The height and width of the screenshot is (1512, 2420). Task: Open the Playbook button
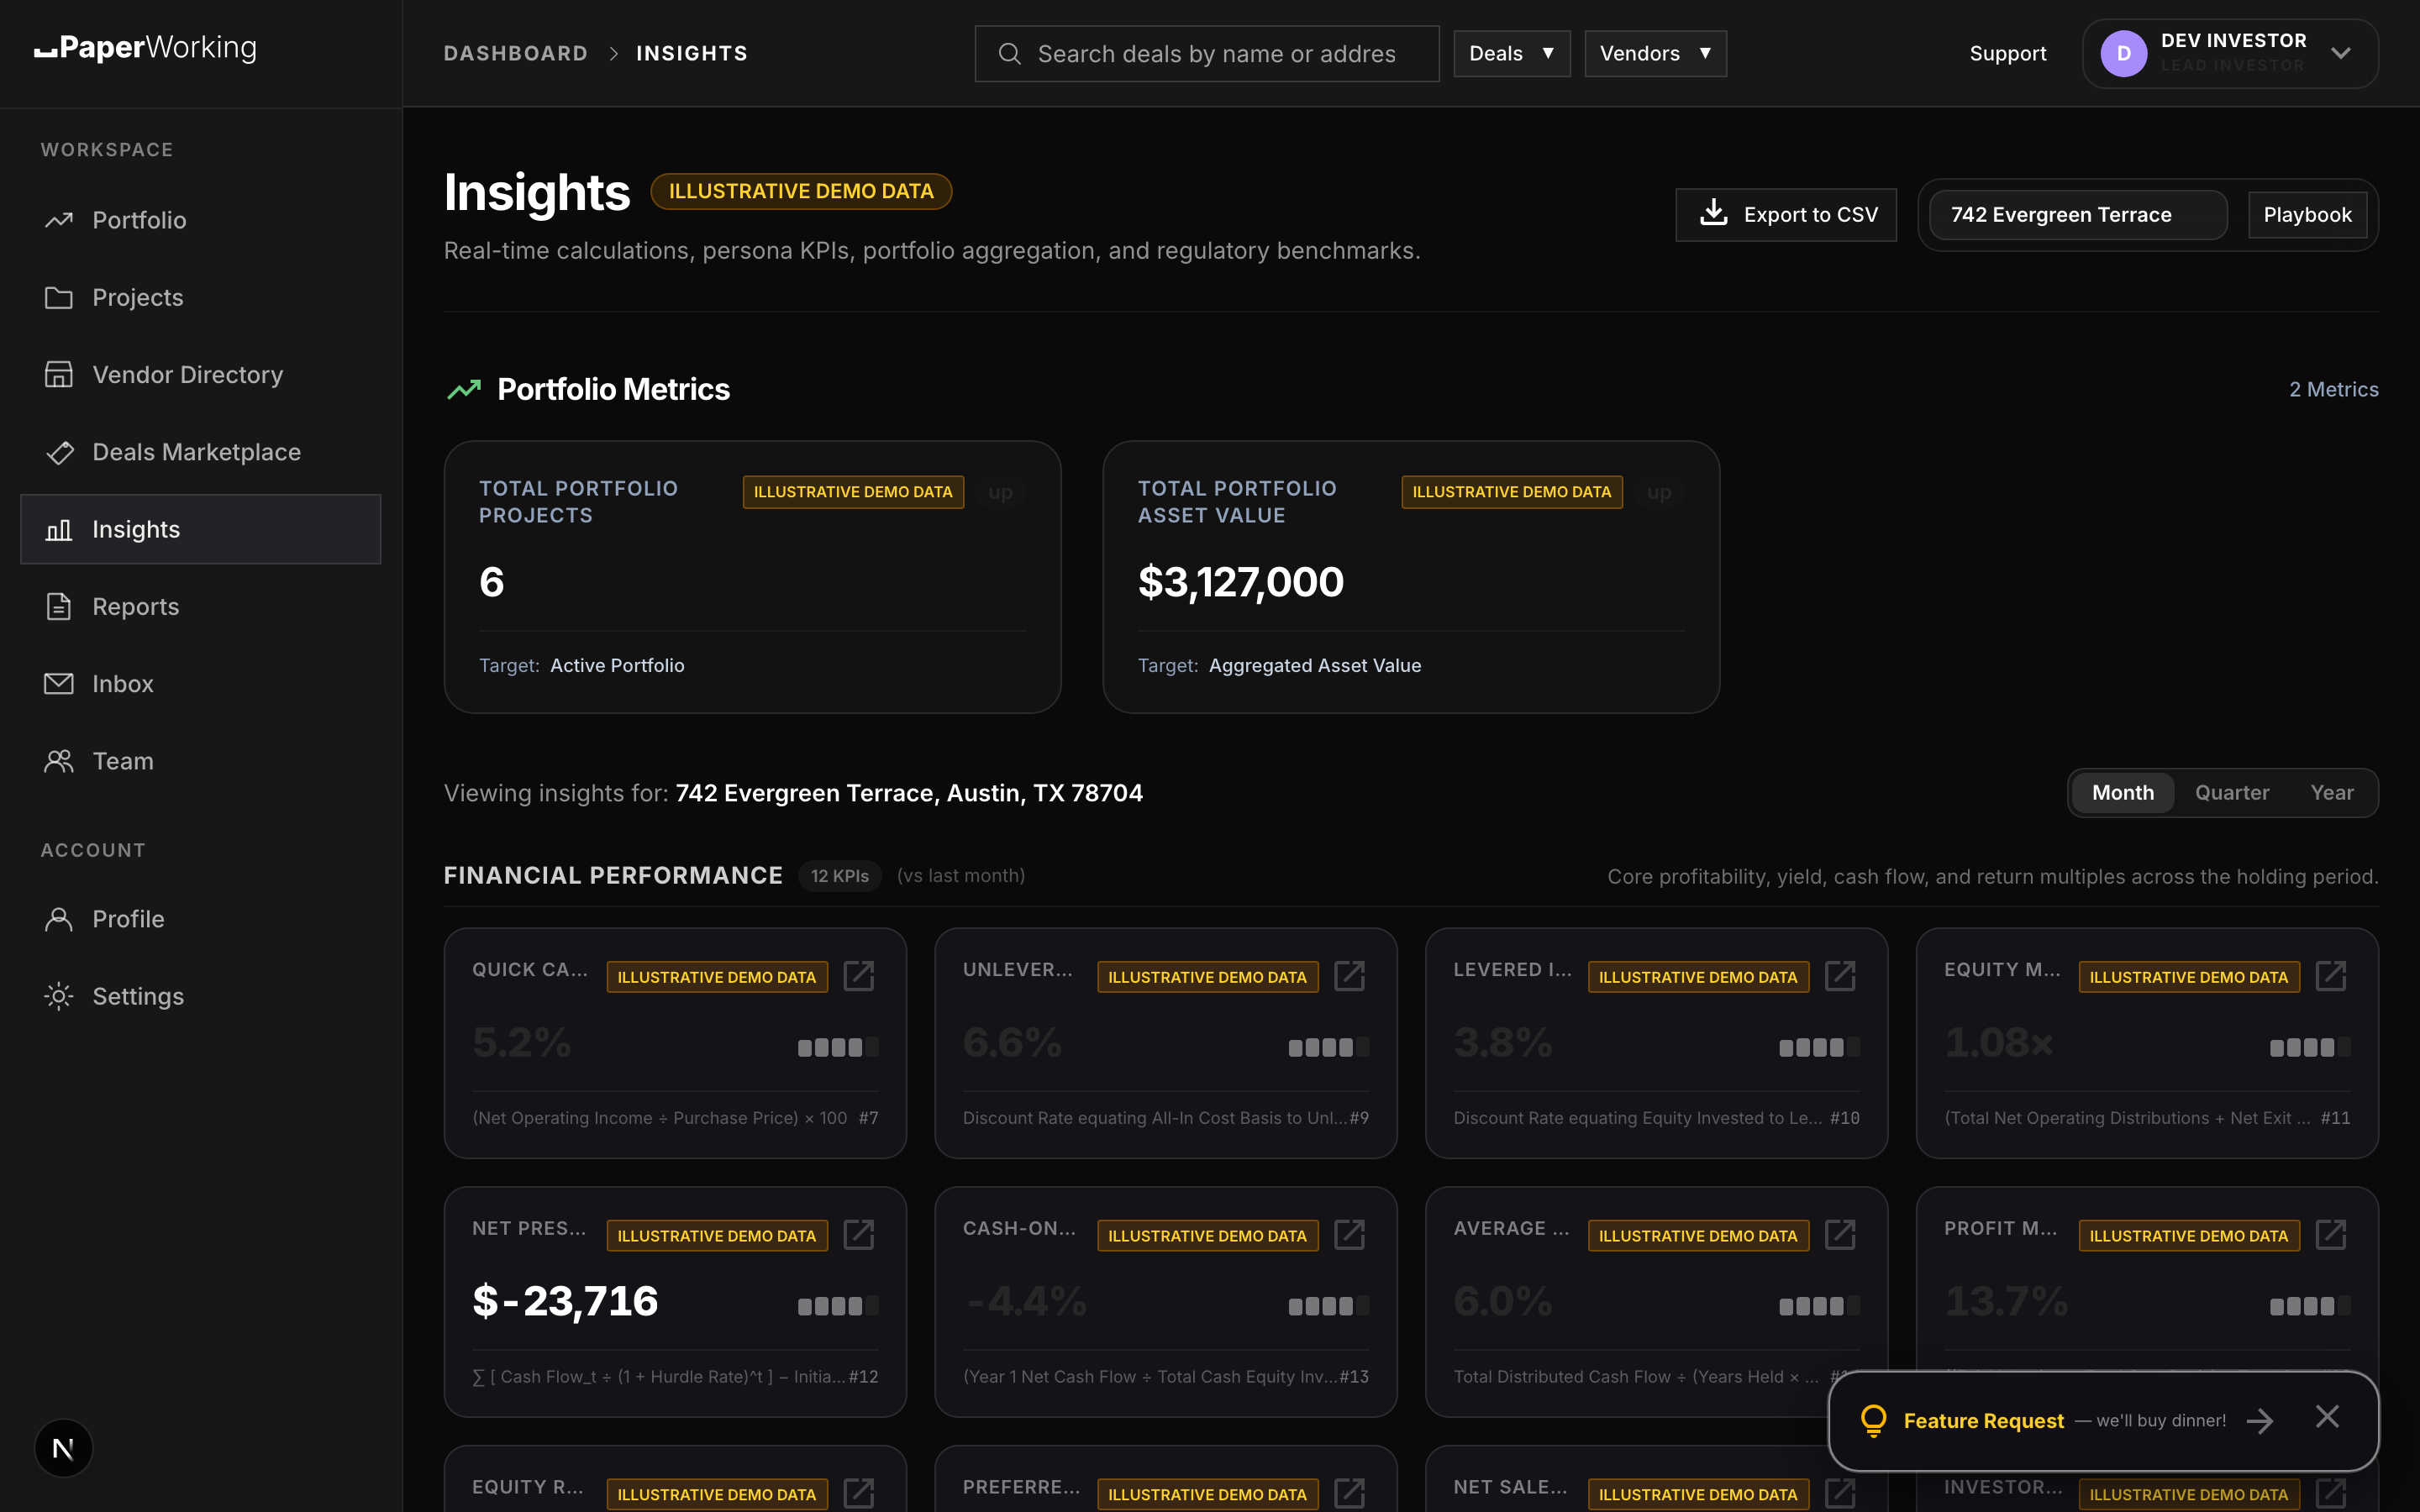tap(2307, 215)
